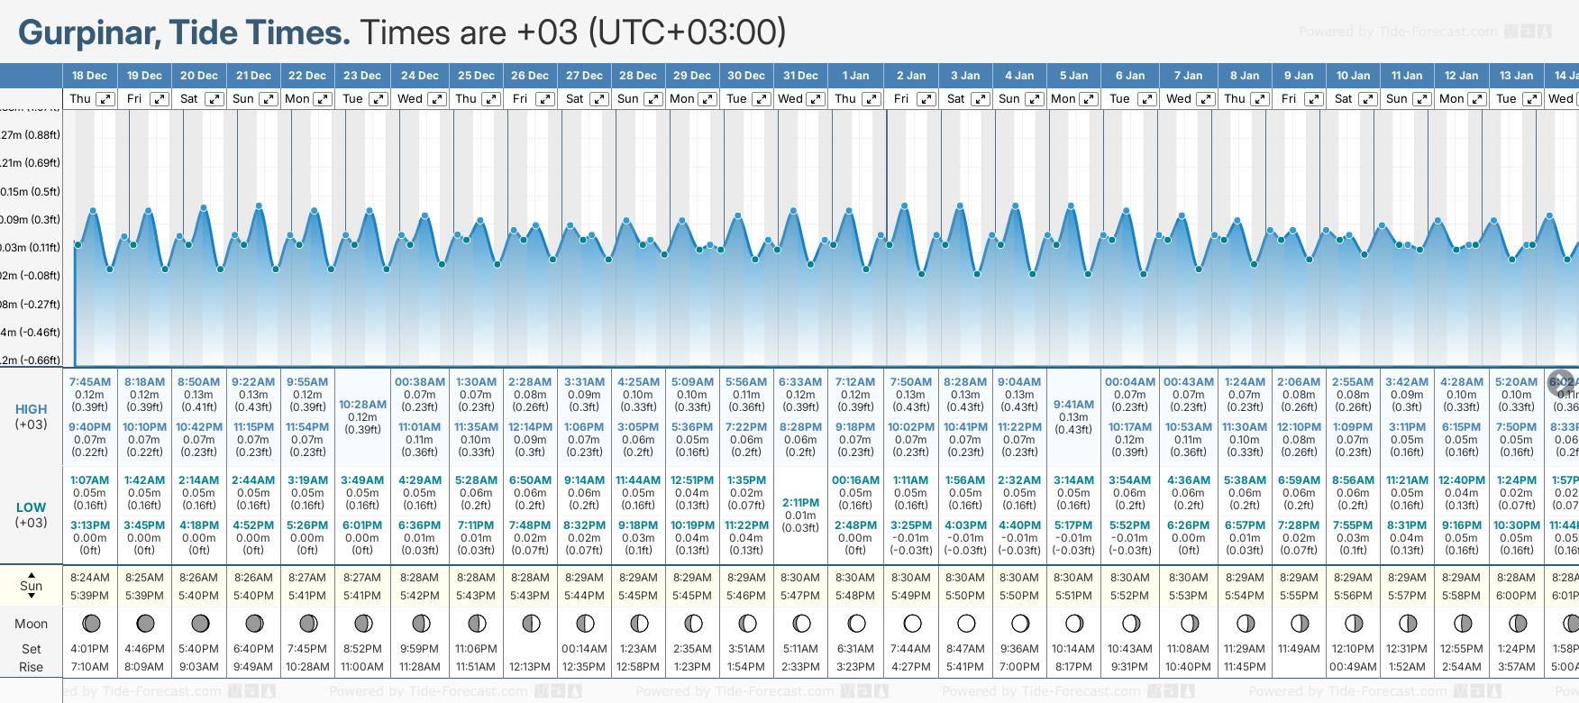
Task: Select the 25 Dec date header
Action: [476, 76]
